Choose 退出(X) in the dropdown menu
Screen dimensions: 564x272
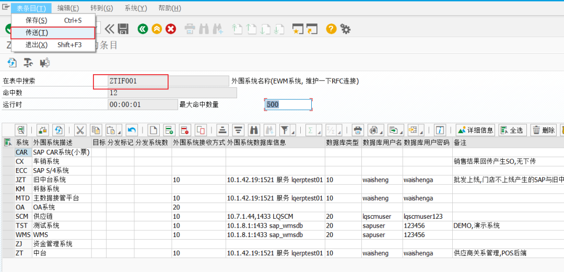point(53,45)
